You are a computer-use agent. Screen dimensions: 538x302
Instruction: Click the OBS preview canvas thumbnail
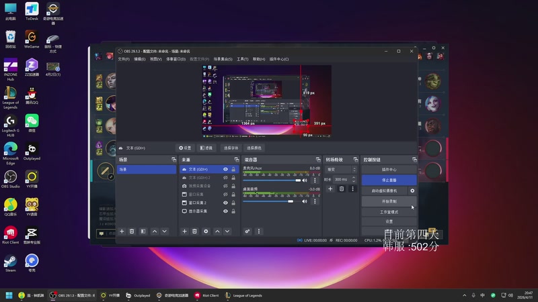pos(266,102)
